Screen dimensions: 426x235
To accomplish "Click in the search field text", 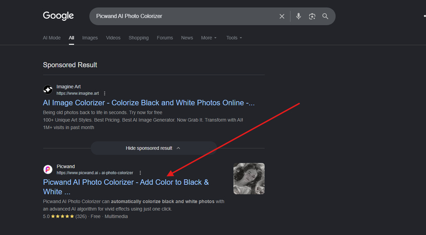I will pyautogui.click(x=129, y=16).
